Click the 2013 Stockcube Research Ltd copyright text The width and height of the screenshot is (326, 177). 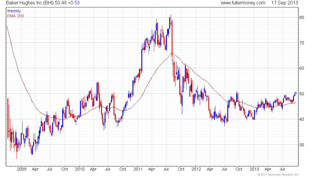tap(278, 175)
